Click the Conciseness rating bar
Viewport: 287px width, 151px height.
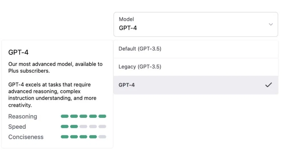click(83, 137)
